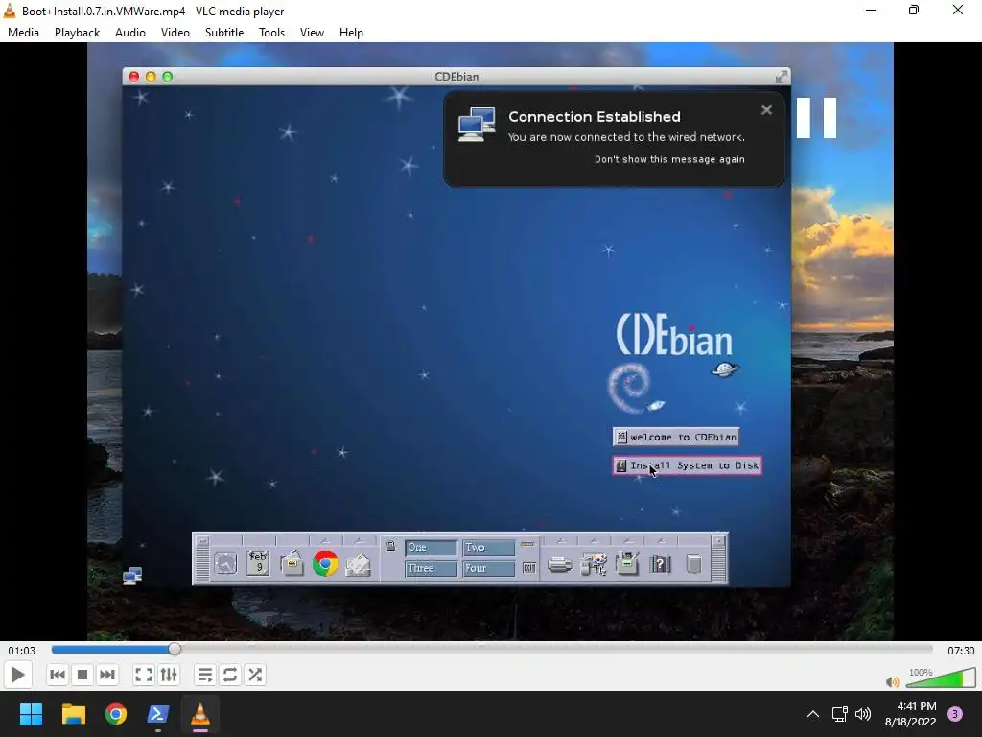Open the mail envelope icon in CDE panel
Image resolution: width=982 pixels, height=737 pixels.
pyautogui.click(x=359, y=564)
